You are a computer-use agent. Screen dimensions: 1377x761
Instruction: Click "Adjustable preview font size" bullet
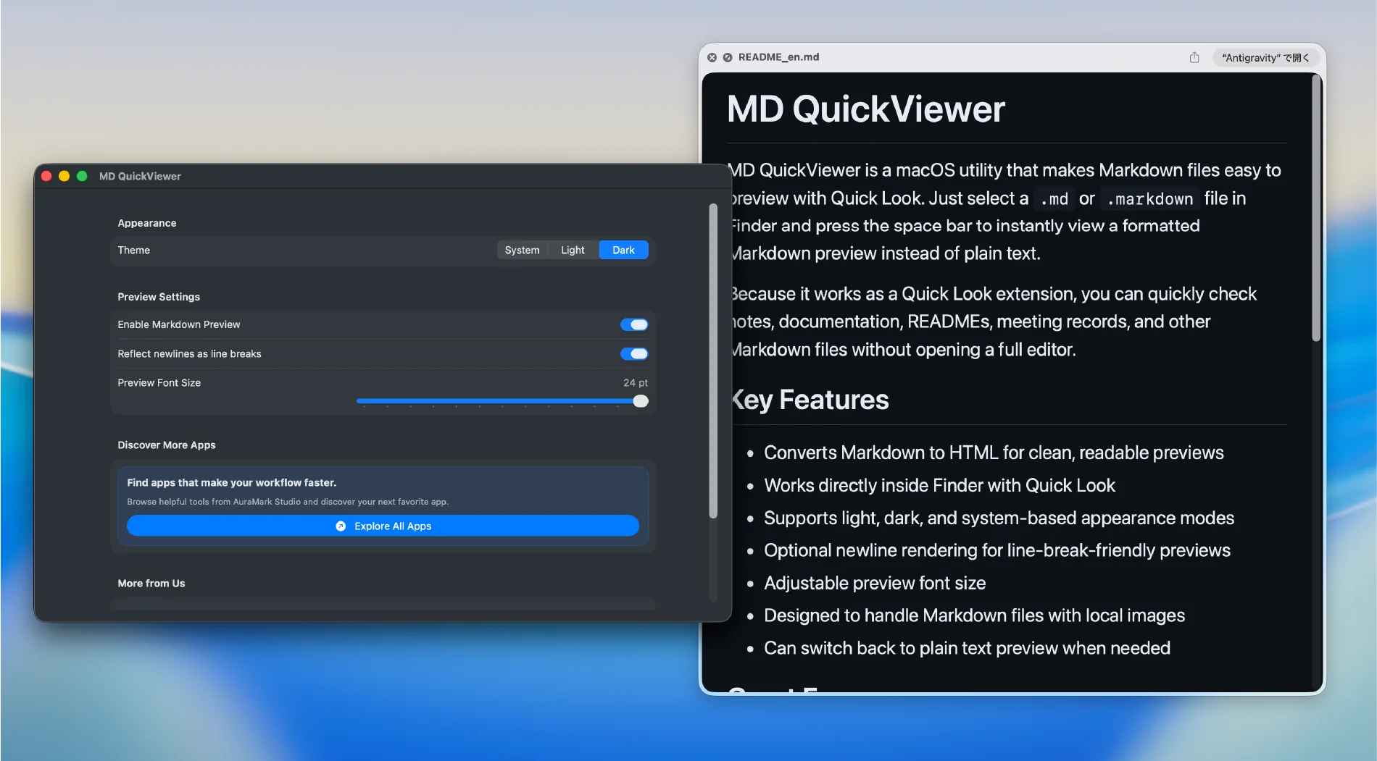pos(875,583)
